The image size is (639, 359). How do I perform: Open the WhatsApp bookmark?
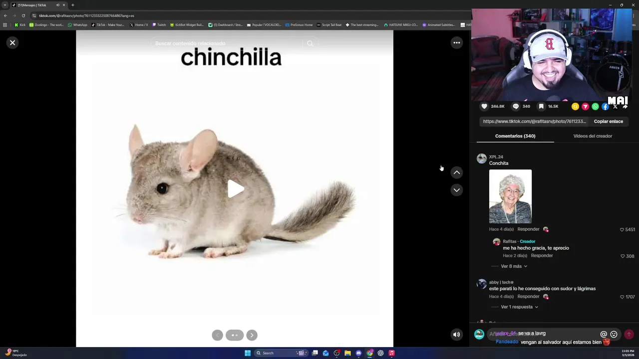(77, 25)
